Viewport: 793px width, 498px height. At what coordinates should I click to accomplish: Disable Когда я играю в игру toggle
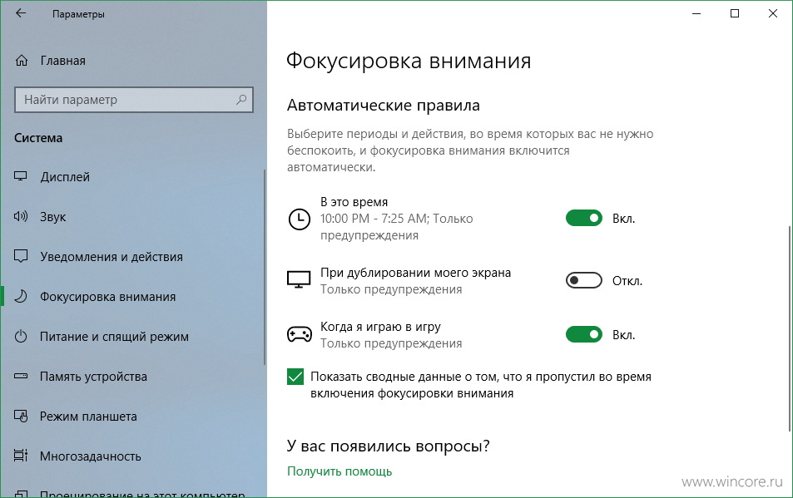583,334
